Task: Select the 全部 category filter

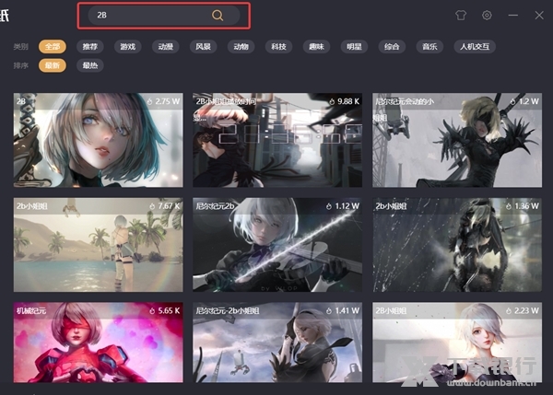Action: click(x=53, y=47)
